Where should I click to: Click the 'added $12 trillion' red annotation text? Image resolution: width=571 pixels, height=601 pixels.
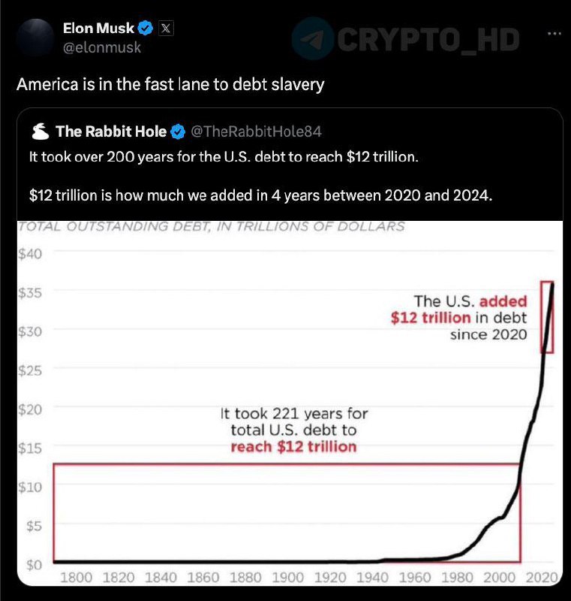[459, 310]
